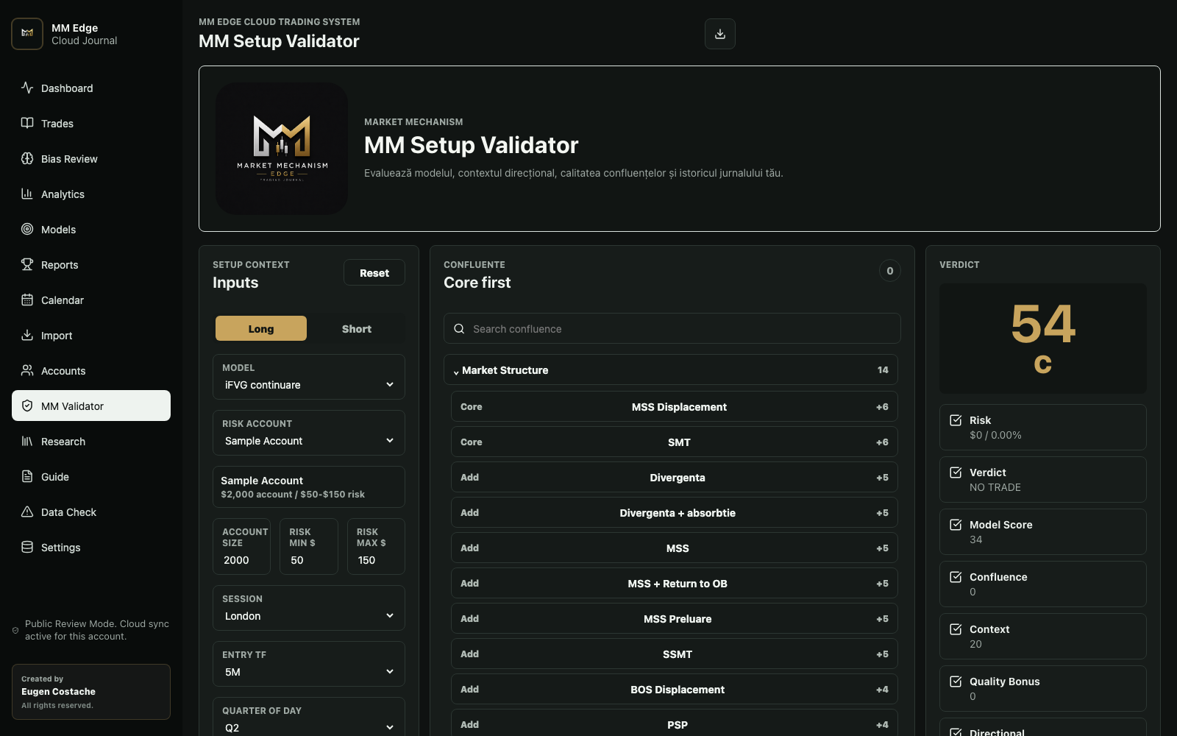
Task: Click the Data Check warning triangle icon
Action: 27,512
